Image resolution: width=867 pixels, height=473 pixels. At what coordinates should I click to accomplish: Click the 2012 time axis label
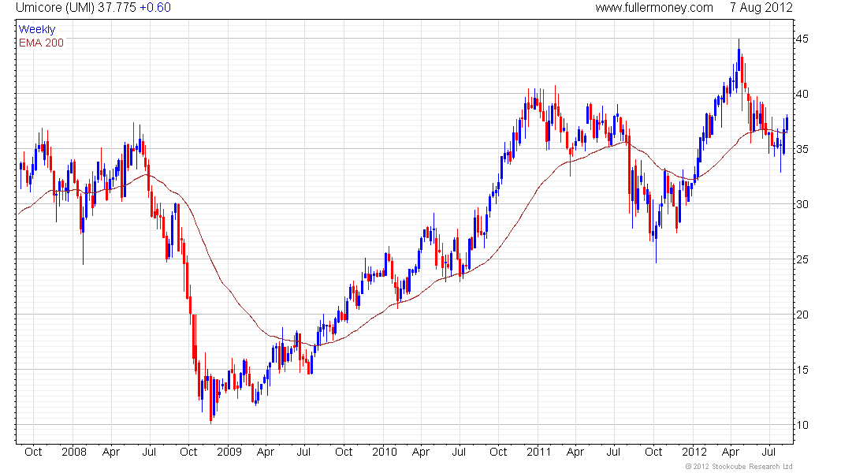[694, 452]
